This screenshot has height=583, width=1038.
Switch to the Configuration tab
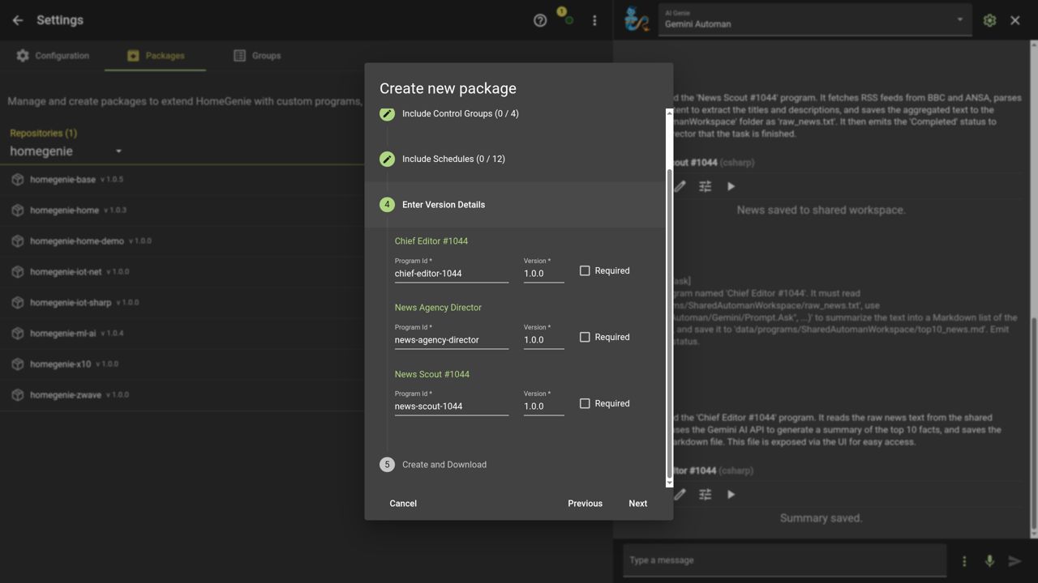click(x=53, y=56)
